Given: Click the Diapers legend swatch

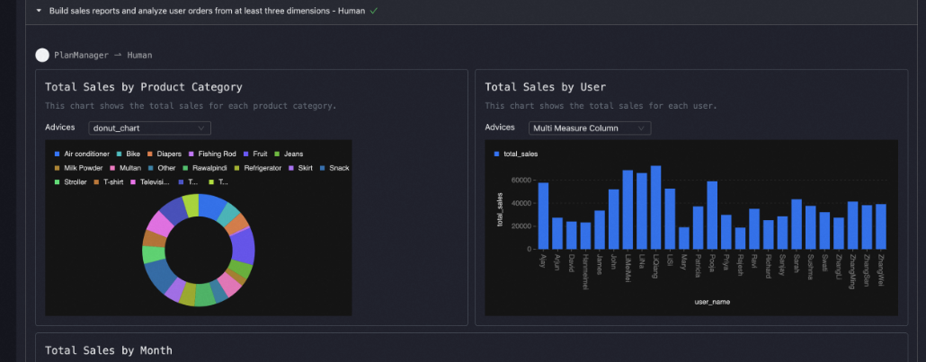Looking at the screenshot, I should [151, 154].
